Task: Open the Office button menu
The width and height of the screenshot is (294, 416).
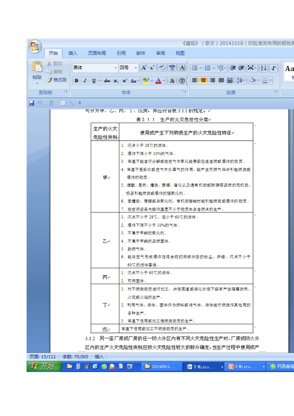Action: click(35, 46)
